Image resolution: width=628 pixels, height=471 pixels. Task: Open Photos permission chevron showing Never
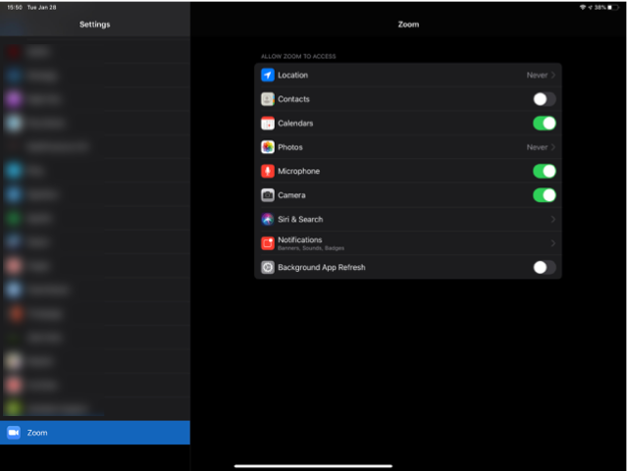click(x=553, y=147)
